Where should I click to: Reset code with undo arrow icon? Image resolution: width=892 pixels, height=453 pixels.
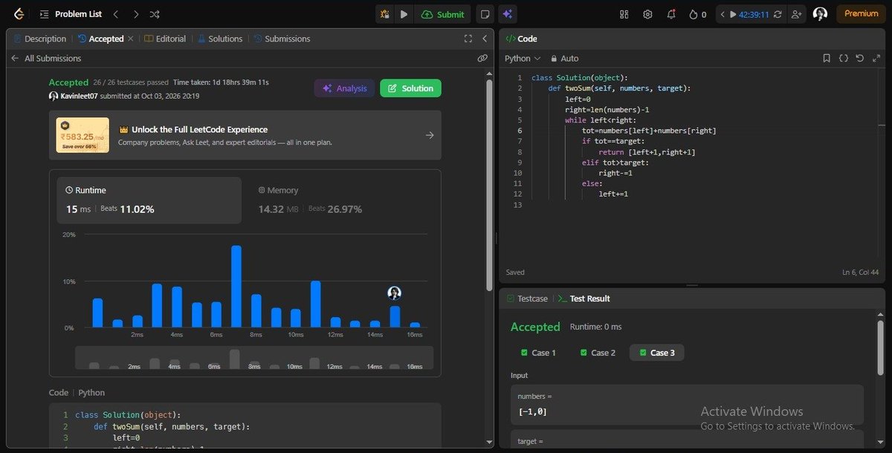point(860,58)
